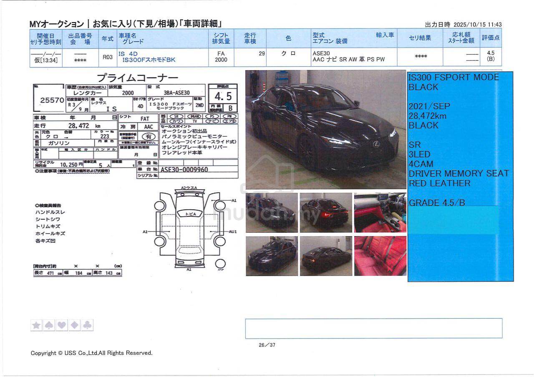Click the circled PS equipment mark
The width and height of the screenshot is (534, 377).
click(x=212, y=116)
